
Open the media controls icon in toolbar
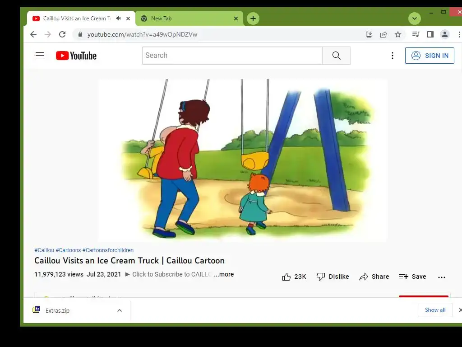pos(416,34)
